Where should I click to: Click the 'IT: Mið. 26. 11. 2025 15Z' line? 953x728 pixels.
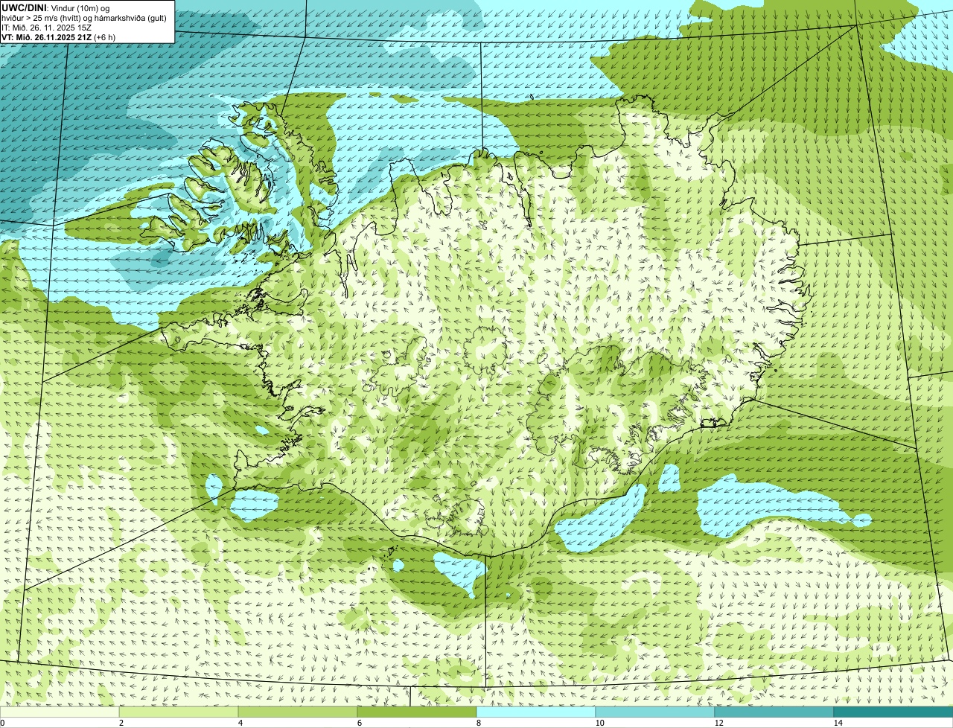coord(47,27)
